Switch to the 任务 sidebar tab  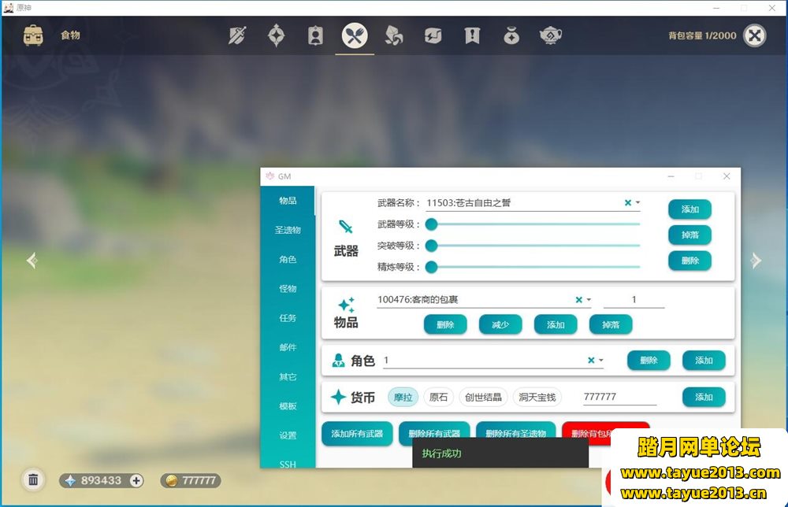pos(288,318)
